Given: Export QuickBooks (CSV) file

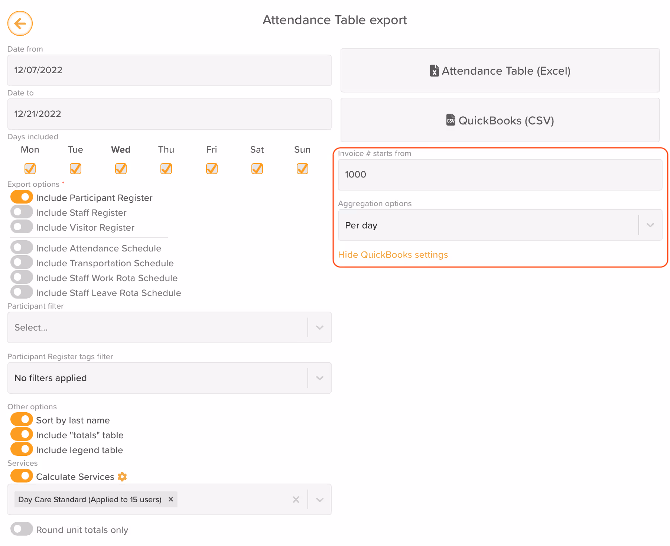Looking at the screenshot, I should click(500, 120).
